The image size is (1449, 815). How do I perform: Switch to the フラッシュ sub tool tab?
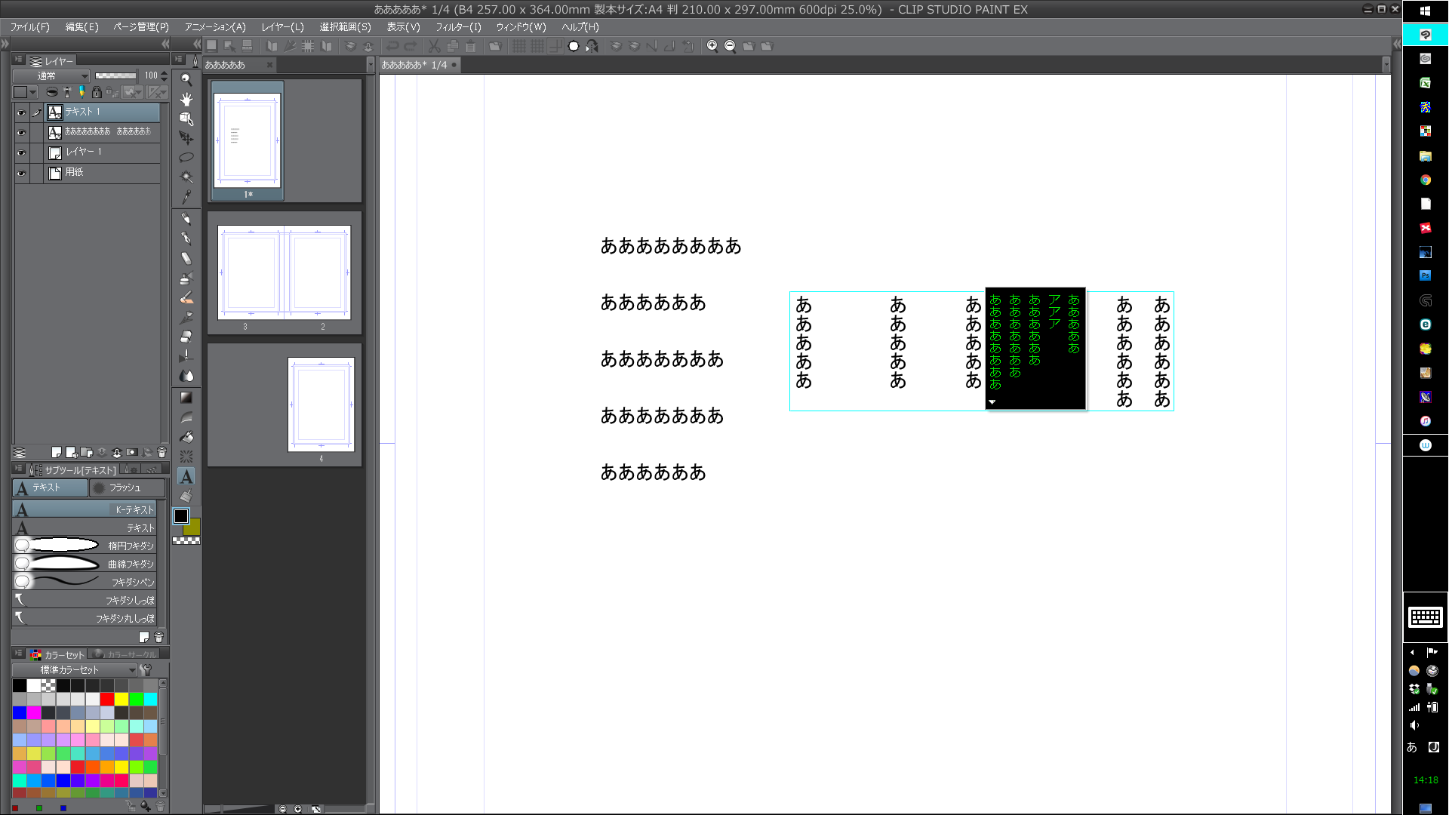click(x=125, y=487)
